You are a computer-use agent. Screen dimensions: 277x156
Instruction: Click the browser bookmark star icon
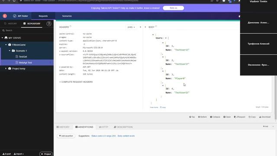click(x=217, y=1)
